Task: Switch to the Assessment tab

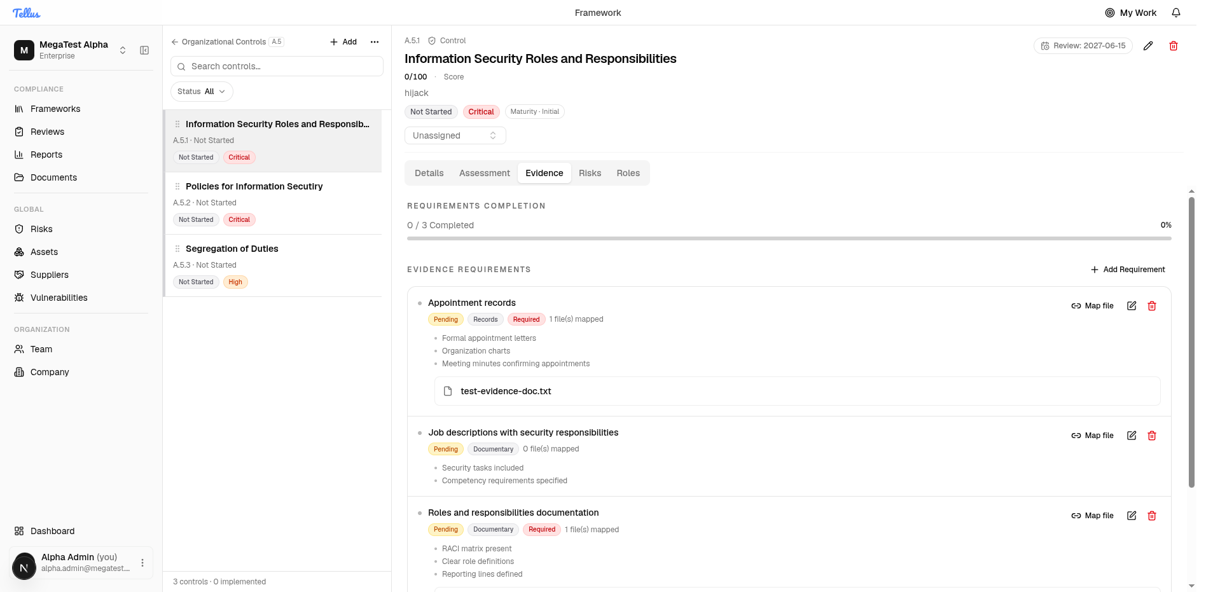Action: pyautogui.click(x=485, y=173)
